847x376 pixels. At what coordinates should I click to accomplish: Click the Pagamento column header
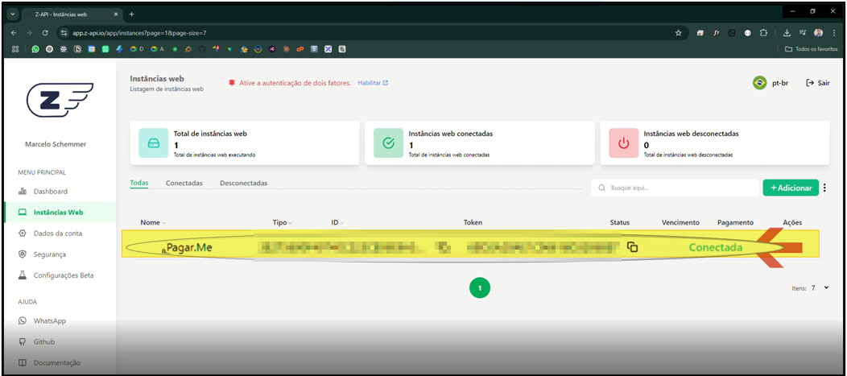click(x=735, y=222)
